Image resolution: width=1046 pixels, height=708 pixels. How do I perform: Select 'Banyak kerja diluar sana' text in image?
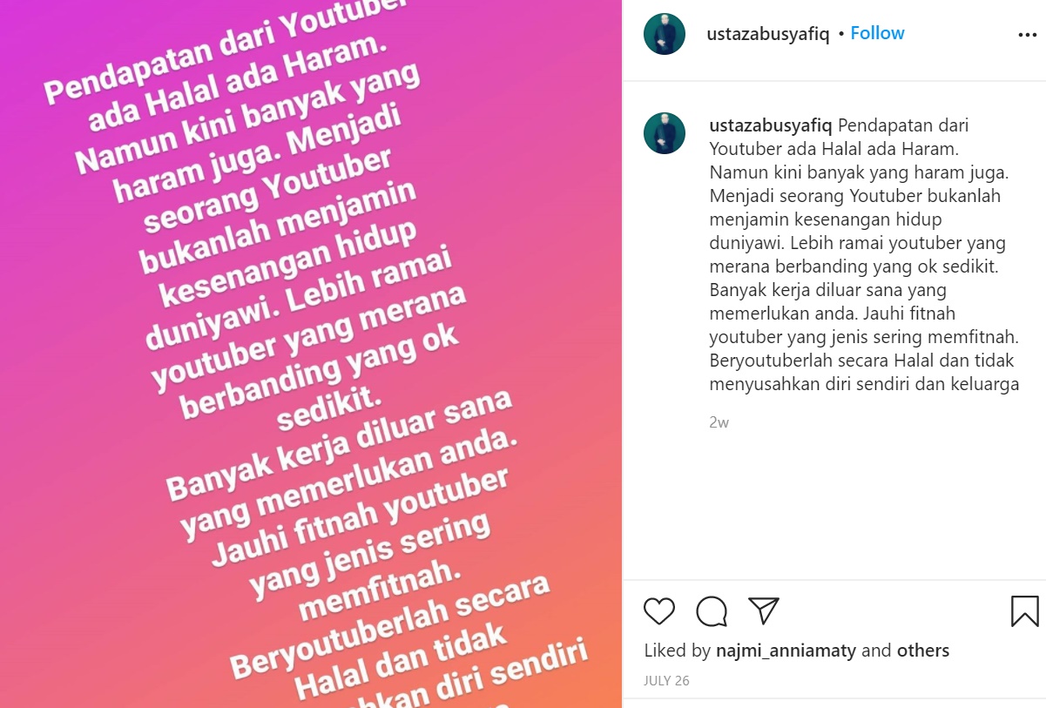pos(340,446)
